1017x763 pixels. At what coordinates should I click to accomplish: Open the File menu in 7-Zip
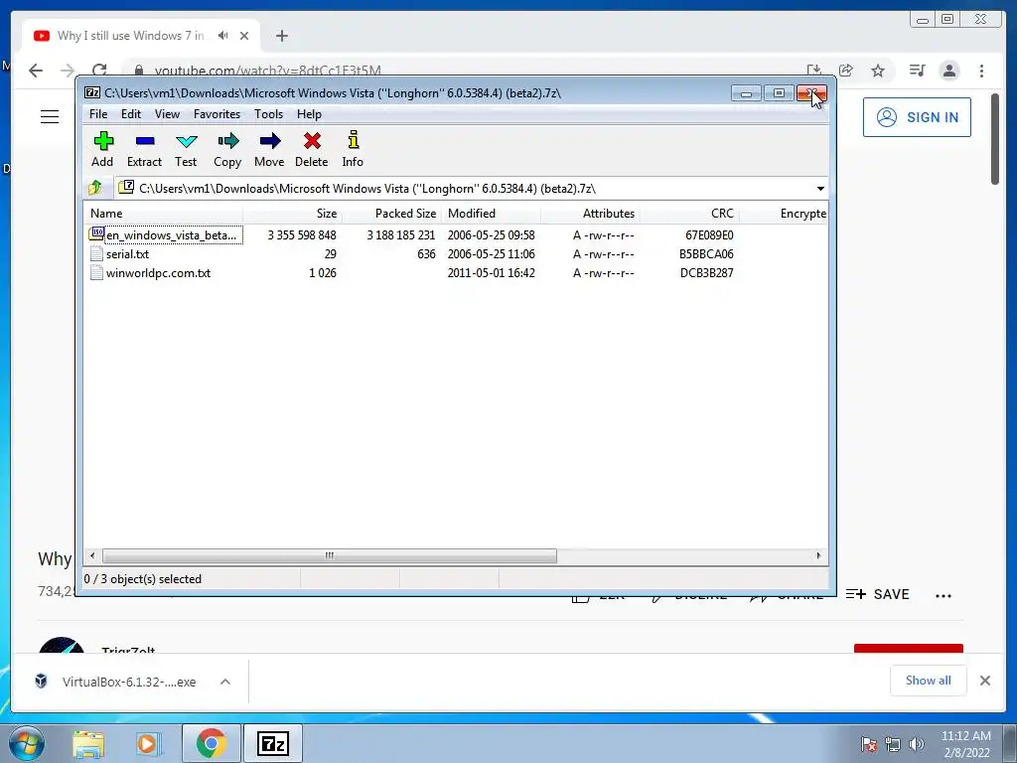coord(98,114)
